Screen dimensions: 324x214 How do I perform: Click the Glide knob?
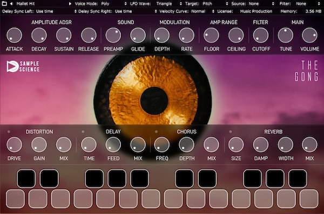click(138, 35)
